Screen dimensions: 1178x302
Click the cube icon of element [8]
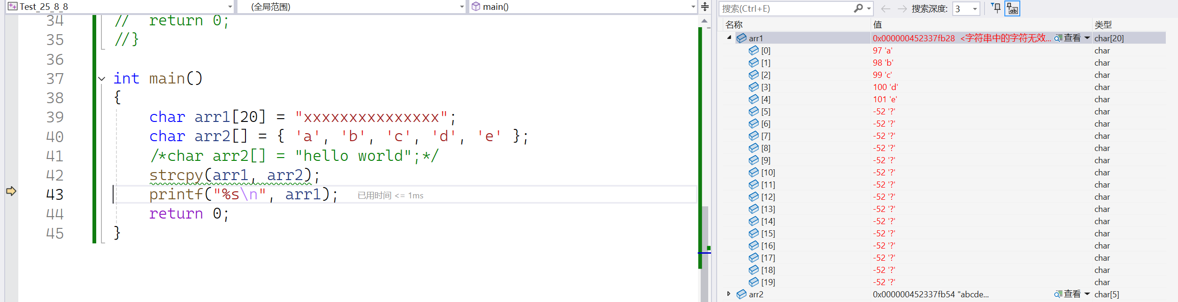click(x=754, y=148)
